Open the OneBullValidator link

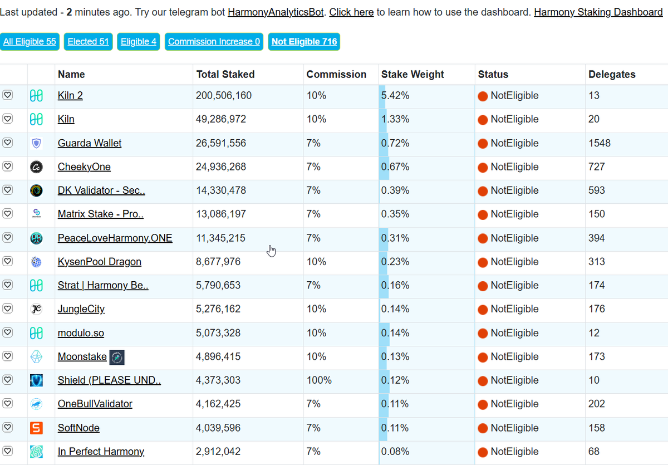(x=95, y=404)
